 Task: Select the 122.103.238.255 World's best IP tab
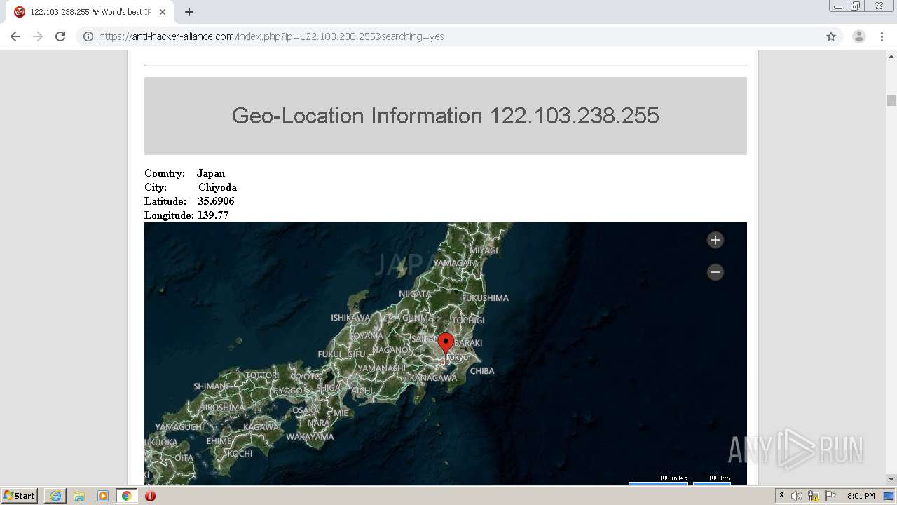pos(90,12)
